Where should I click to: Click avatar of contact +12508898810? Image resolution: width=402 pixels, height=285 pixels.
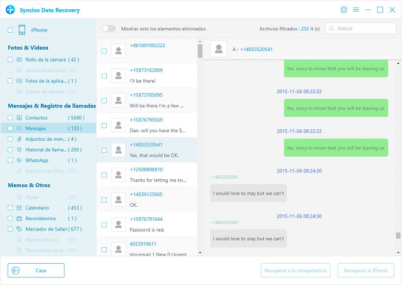[x=118, y=175]
